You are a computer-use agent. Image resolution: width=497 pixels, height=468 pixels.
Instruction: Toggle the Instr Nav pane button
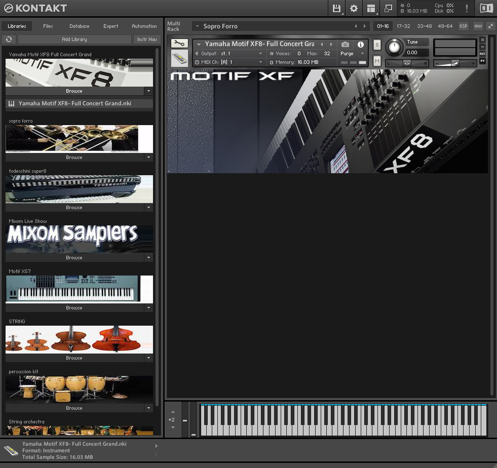pyautogui.click(x=147, y=40)
